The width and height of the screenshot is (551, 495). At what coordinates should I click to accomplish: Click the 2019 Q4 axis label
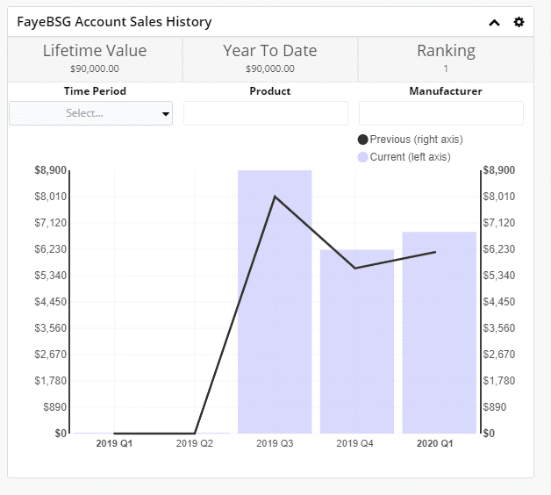[354, 443]
